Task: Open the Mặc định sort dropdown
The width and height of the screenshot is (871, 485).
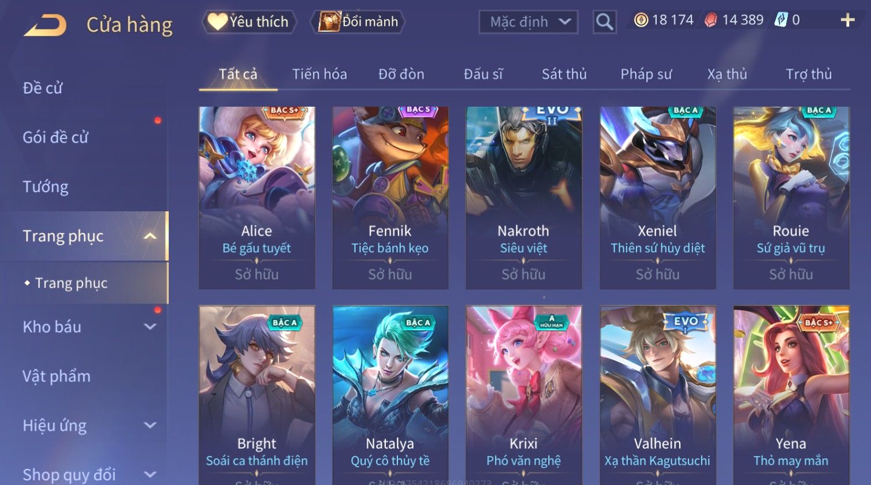Action: tap(528, 22)
